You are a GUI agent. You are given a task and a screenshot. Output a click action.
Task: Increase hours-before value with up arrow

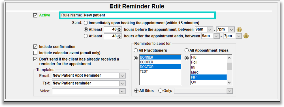119,28
